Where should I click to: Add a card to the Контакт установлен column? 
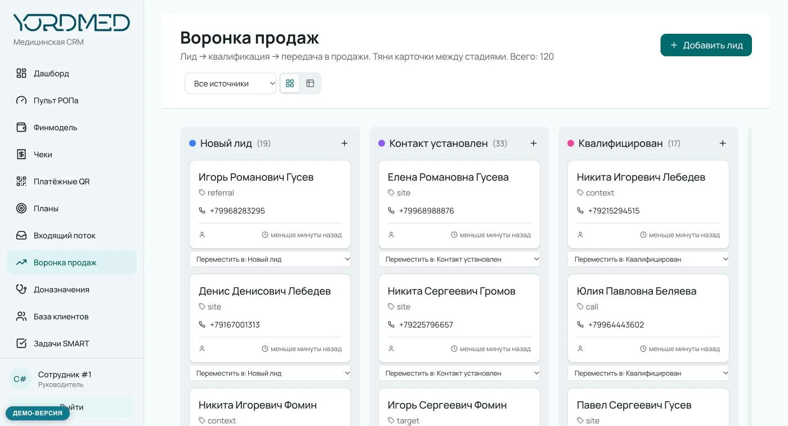[x=534, y=144]
